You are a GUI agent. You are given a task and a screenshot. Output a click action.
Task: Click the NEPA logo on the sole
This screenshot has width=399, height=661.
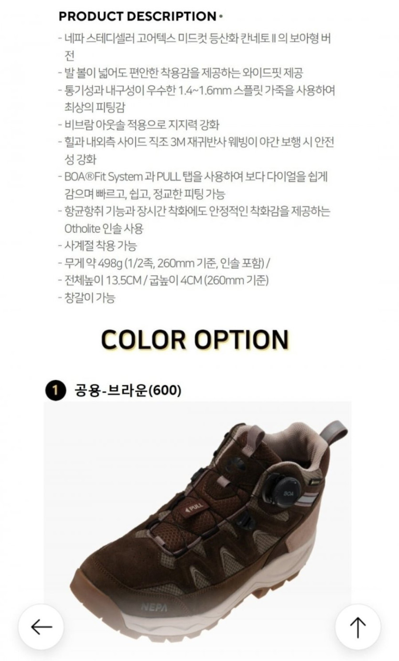[154, 608]
